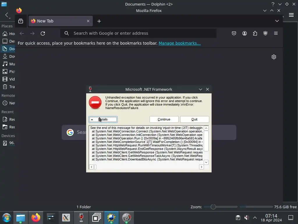This screenshot has width=298, height=224.
Task: Click the up arrow on the details scrollbar
Action: coord(206,128)
